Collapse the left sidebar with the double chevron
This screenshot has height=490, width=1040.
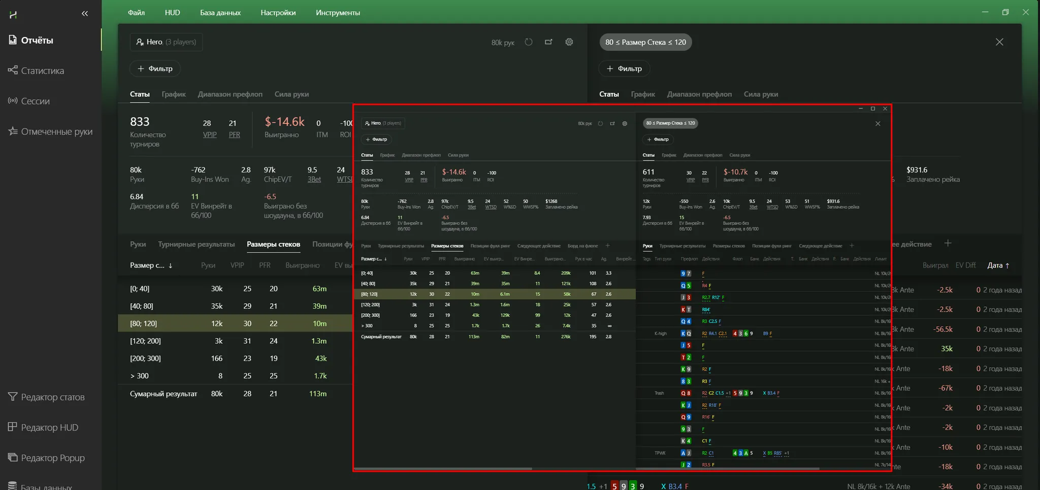pos(85,14)
